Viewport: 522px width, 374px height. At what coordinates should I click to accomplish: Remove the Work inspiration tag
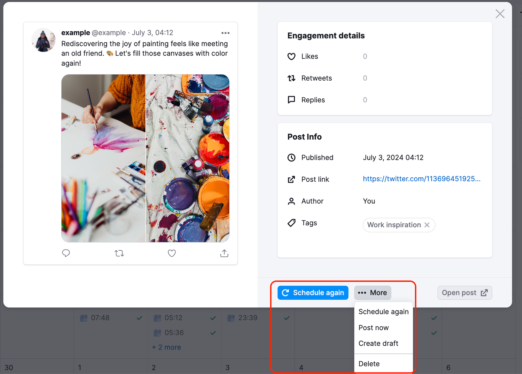(427, 225)
